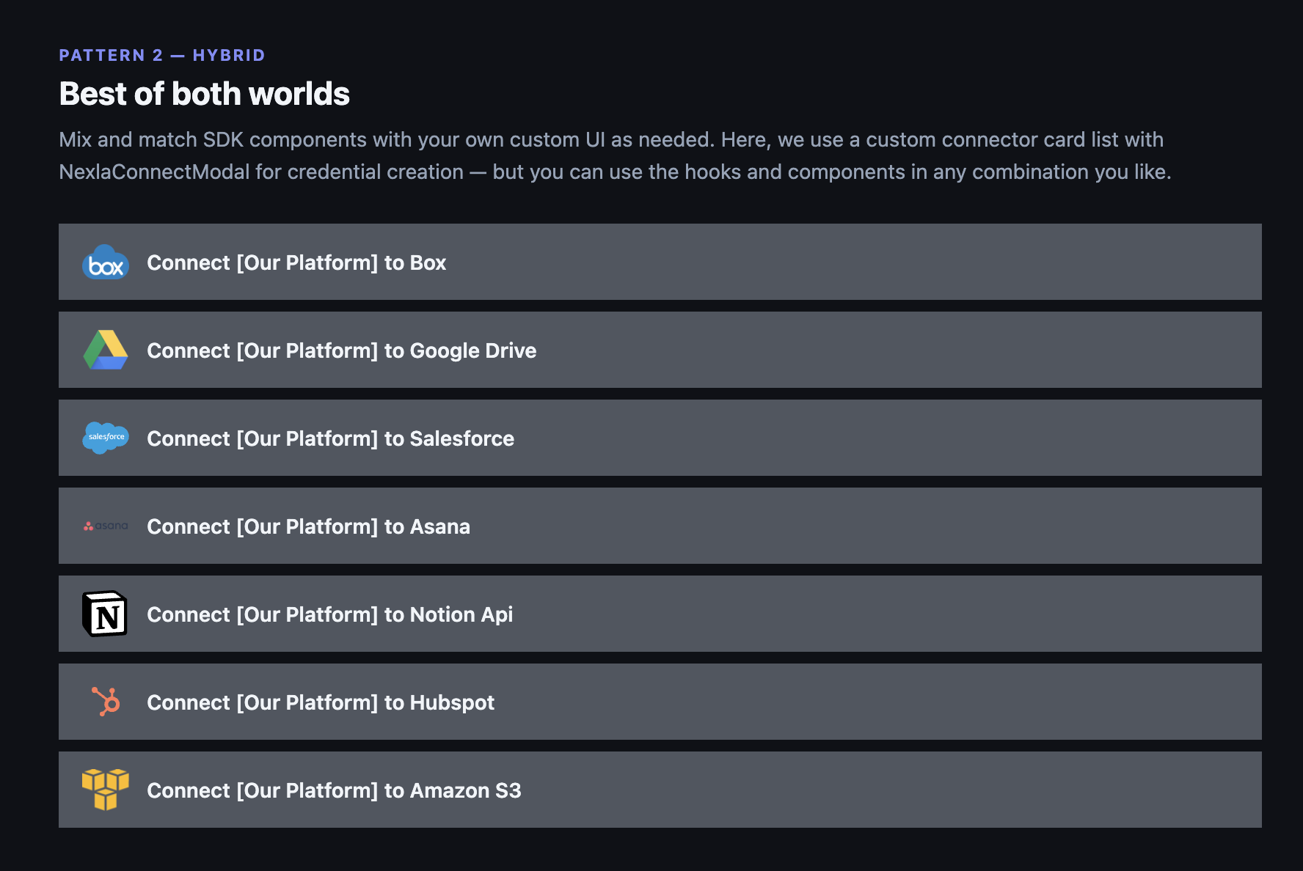Click the 'Best of both worlds' heading
This screenshot has width=1303, height=871.
(204, 94)
